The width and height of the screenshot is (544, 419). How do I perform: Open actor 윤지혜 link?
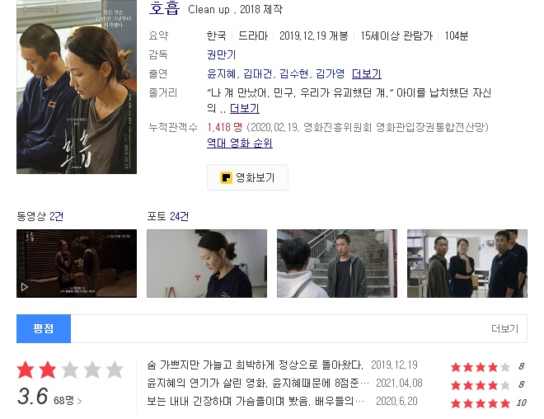coord(222,73)
